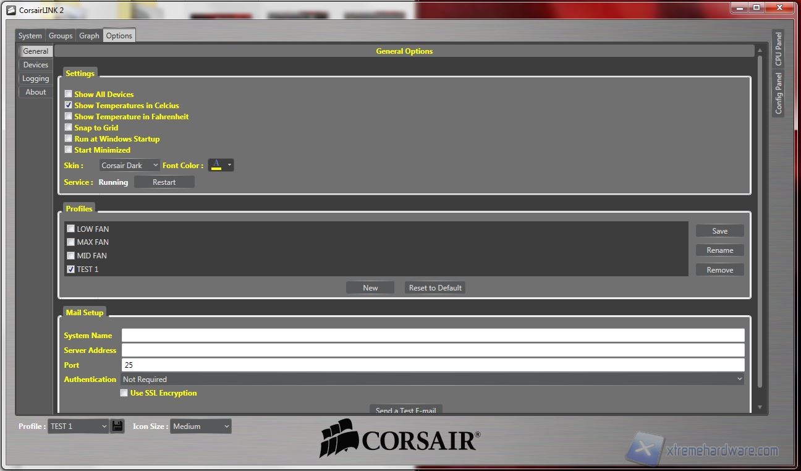The width and height of the screenshot is (801, 471).
Task: Enable Show All Devices checkbox
Action: coord(69,94)
